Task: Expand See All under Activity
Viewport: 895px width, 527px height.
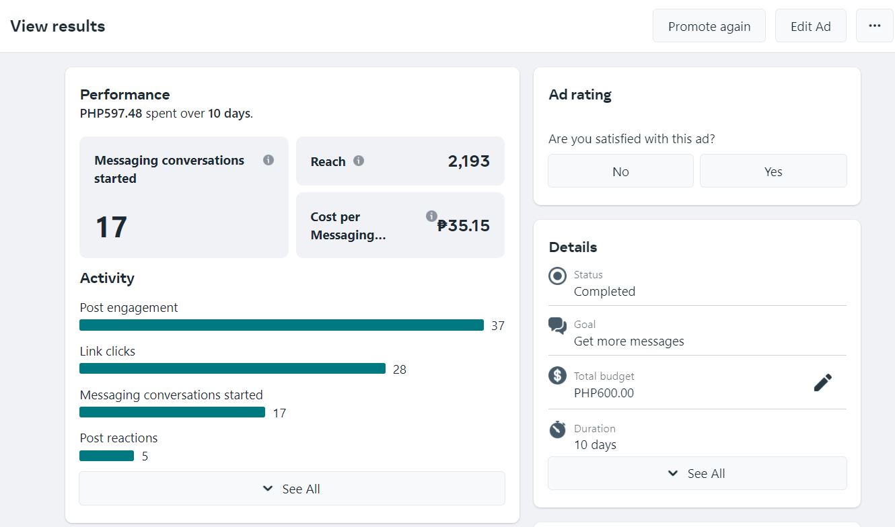Action: coord(291,489)
